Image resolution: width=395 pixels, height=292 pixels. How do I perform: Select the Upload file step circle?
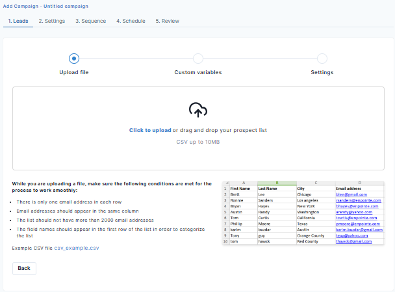pos(73,59)
